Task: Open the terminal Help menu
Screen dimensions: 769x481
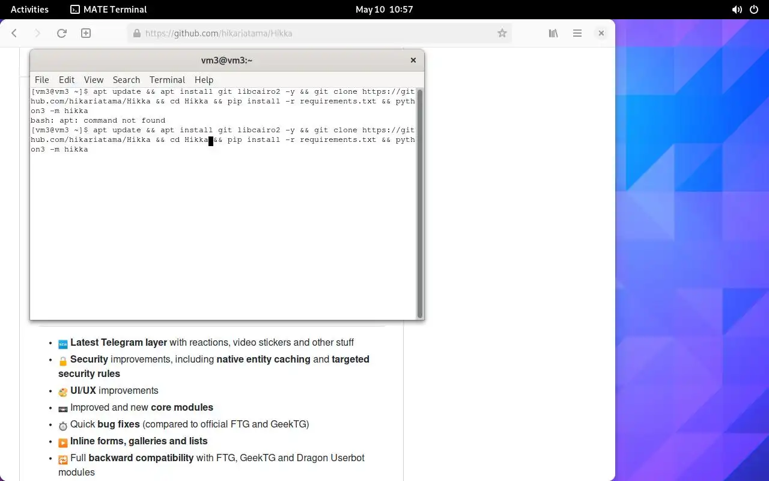Action: (x=204, y=80)
